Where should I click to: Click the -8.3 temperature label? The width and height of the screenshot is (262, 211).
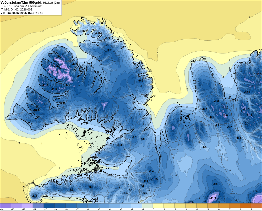(119, 145)
